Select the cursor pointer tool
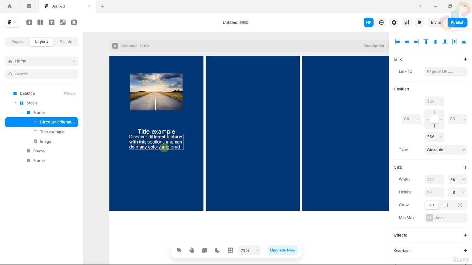 179,250
